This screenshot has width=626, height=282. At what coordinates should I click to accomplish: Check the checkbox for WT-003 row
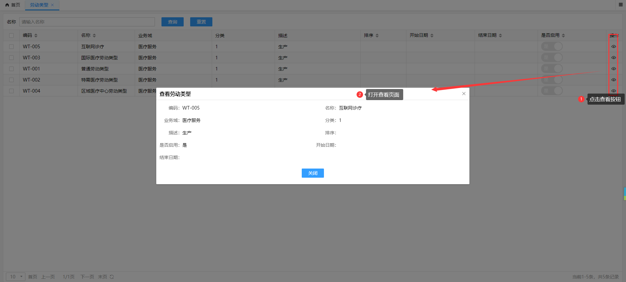(11, 58)
